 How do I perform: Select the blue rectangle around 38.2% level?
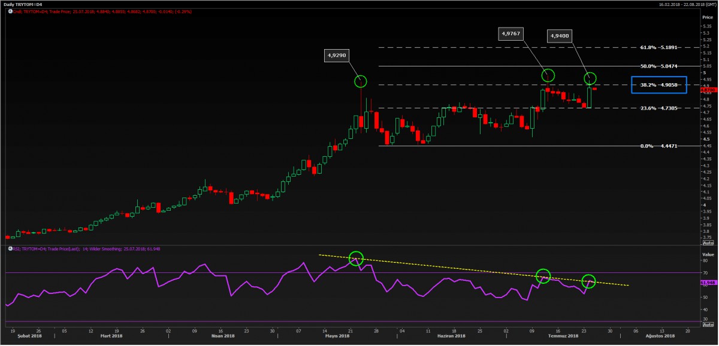658,85
